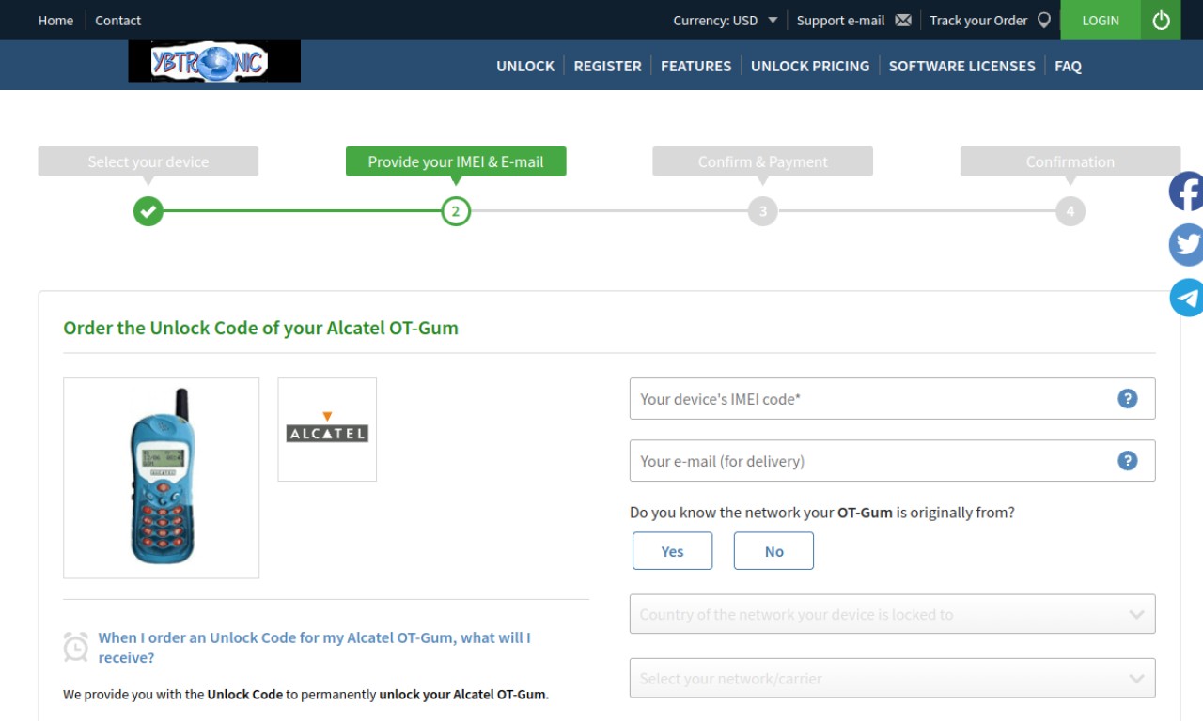Expand the Select your network/carrier dropdown
1203x721 pixels.
[892, 678]
